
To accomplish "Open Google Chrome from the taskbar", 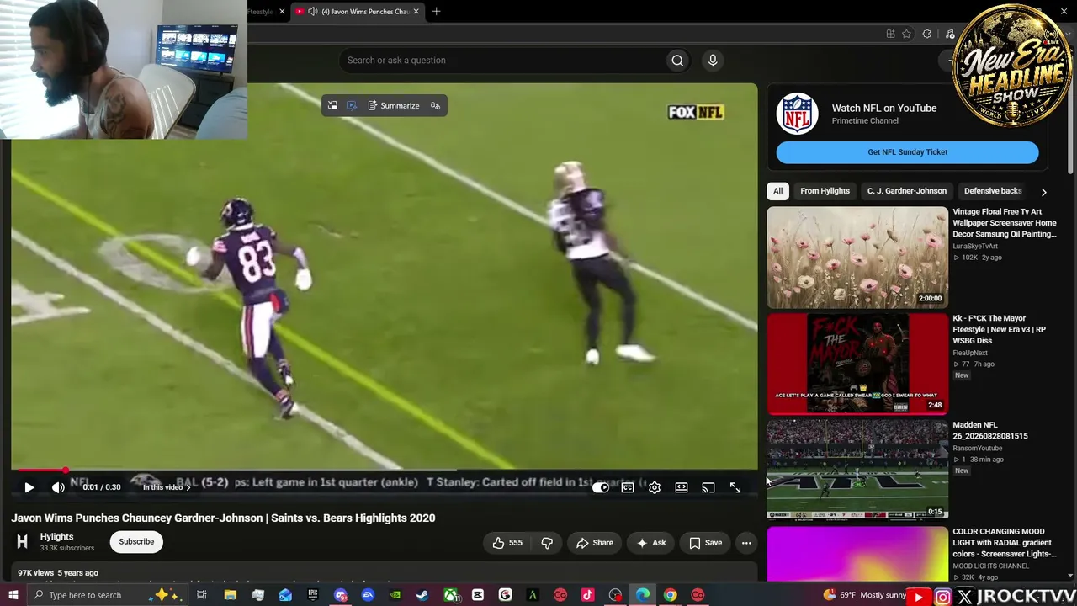I will [670, 595].
